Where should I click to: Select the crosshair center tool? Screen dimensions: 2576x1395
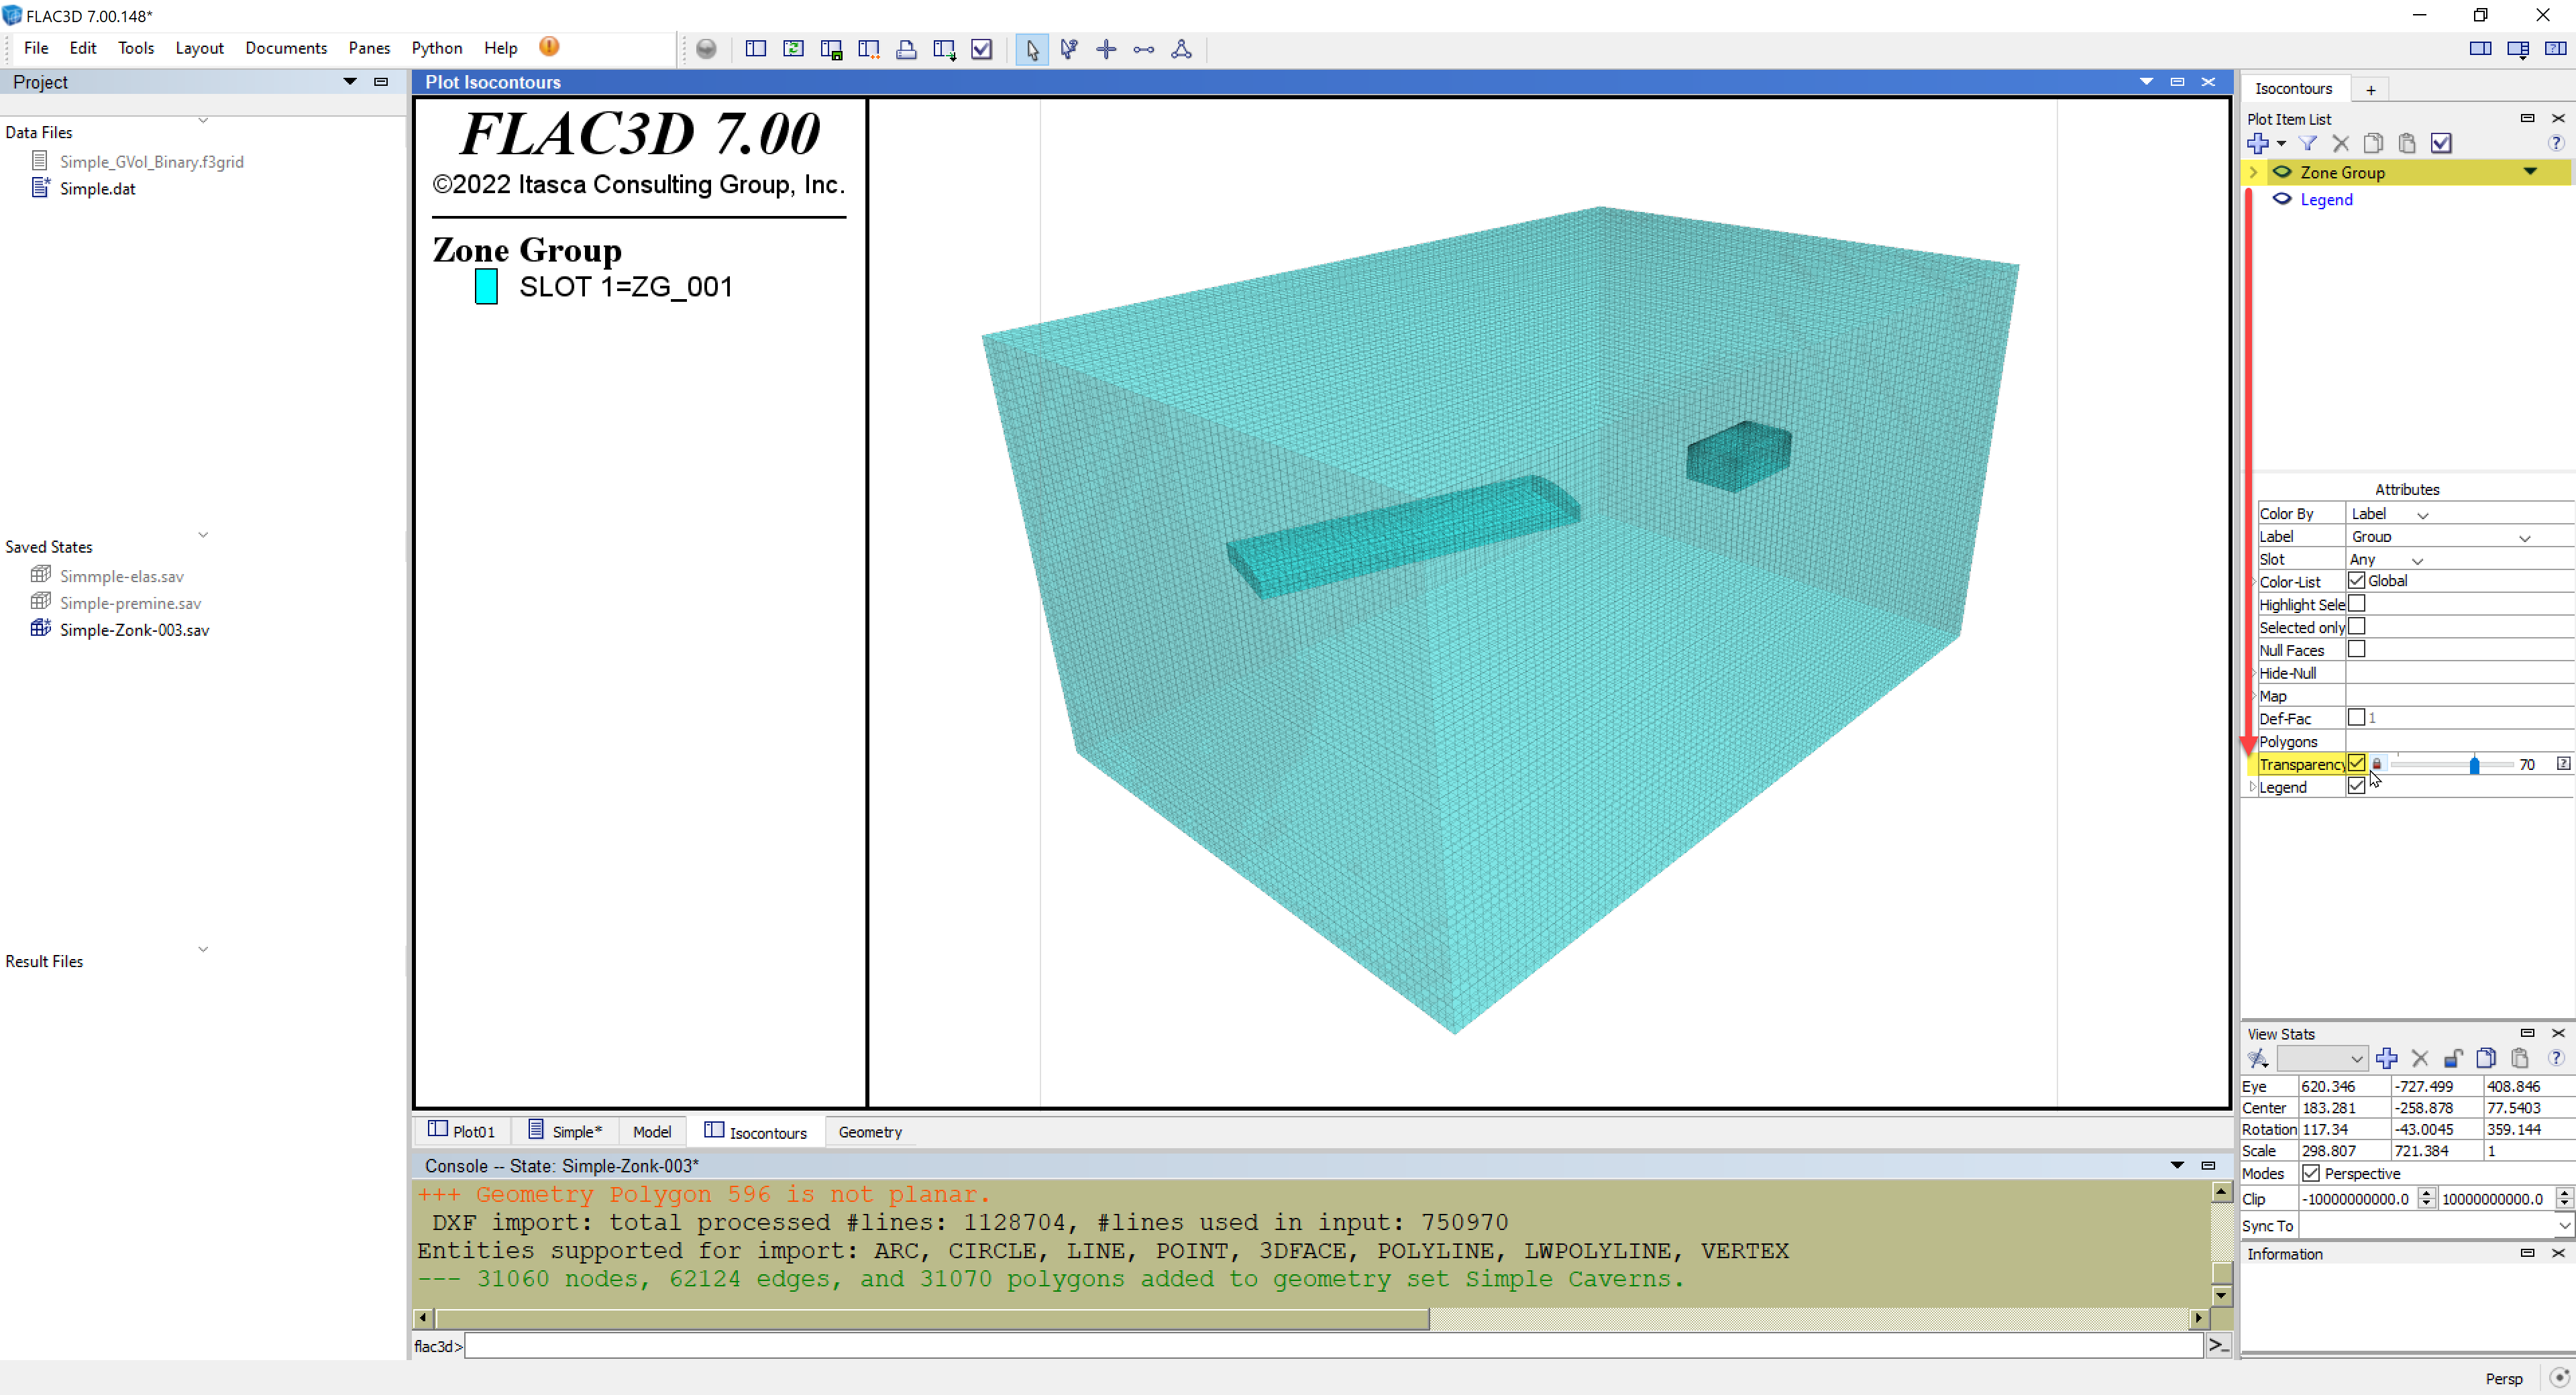pos(1106,49)
